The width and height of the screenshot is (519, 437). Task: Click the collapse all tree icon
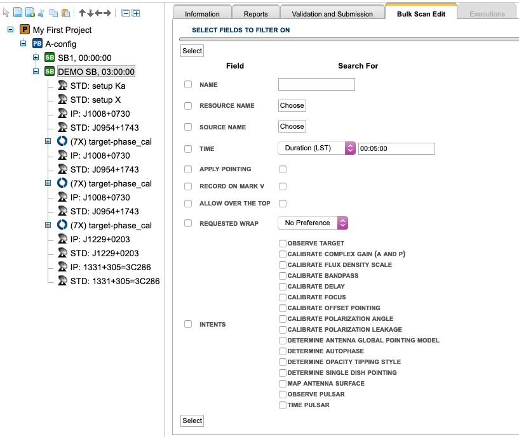125,13
